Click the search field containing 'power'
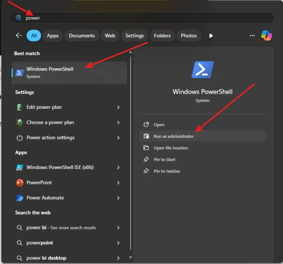 pos(142,18)
